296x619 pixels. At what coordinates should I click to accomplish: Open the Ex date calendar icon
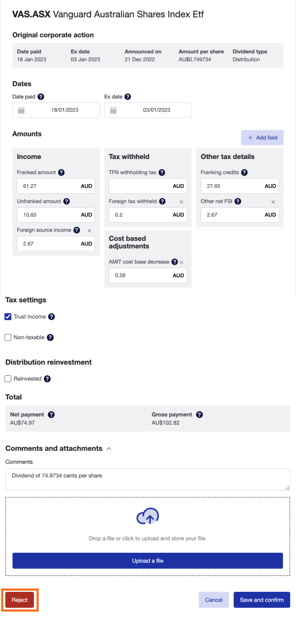point(114,110)
